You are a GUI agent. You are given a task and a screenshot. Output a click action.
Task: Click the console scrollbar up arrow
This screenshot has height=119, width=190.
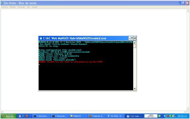point(135,43)
